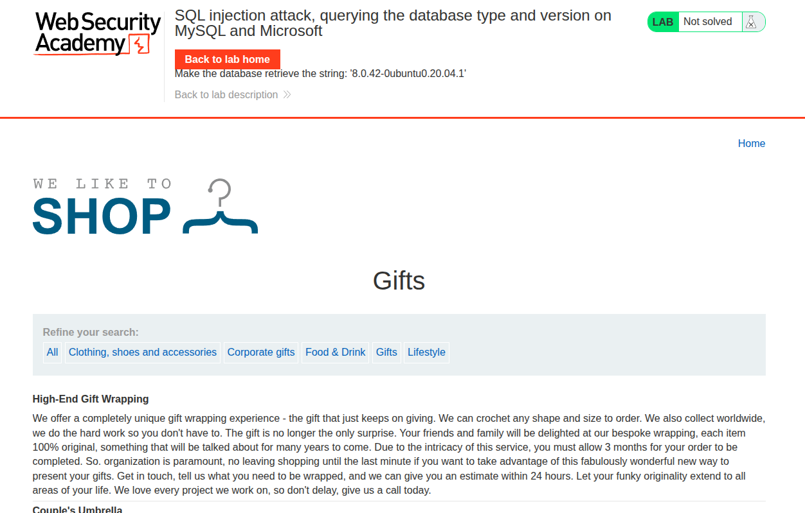Image resolution: width=805 pixels, height=513 pixels.
Task: Select the All category filter
Action: coord(53,352)
